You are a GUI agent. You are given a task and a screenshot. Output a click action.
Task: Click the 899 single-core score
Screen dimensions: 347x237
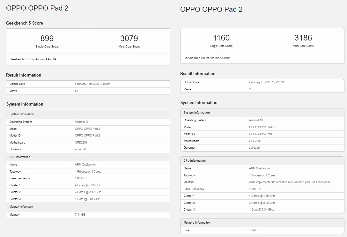click(x=47, y=39)
